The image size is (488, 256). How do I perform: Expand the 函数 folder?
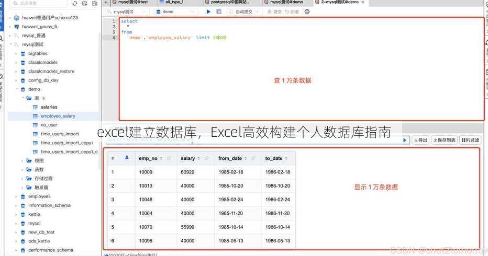22,170
